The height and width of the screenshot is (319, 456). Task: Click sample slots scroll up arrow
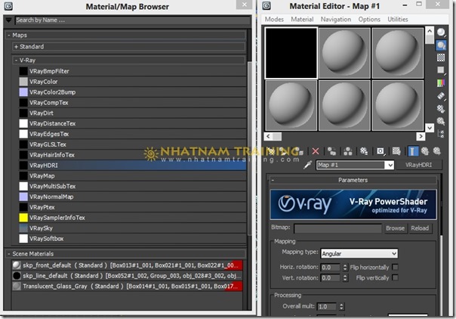[430, 30]
